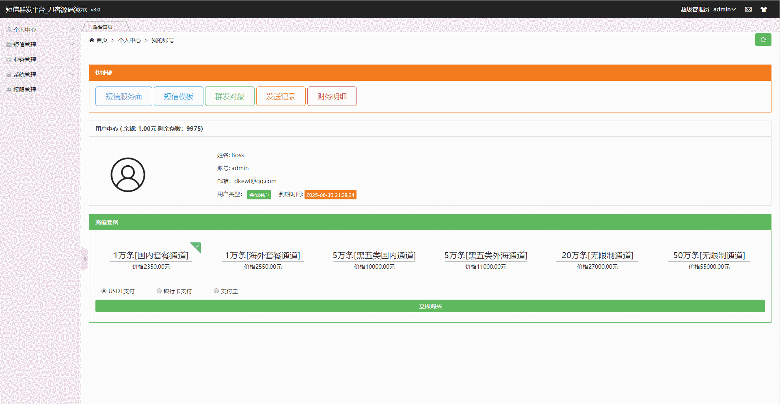Select the USDT支付 payment option
This screenshot has width=780, height=404.
(x=104, y=291)
